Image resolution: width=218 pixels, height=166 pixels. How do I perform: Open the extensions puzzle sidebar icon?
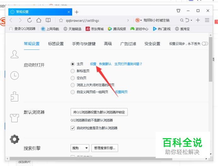[14, 96]
